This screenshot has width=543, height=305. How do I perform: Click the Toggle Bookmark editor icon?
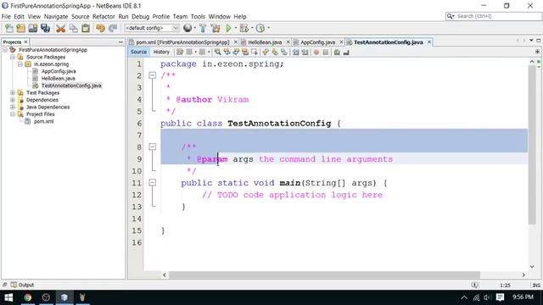tap(284, 53)
